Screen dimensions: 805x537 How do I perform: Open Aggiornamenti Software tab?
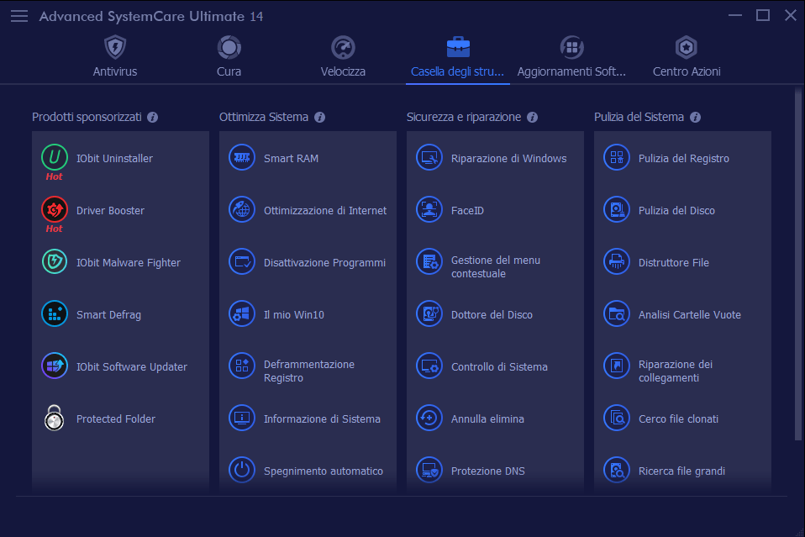click(571, 56)
